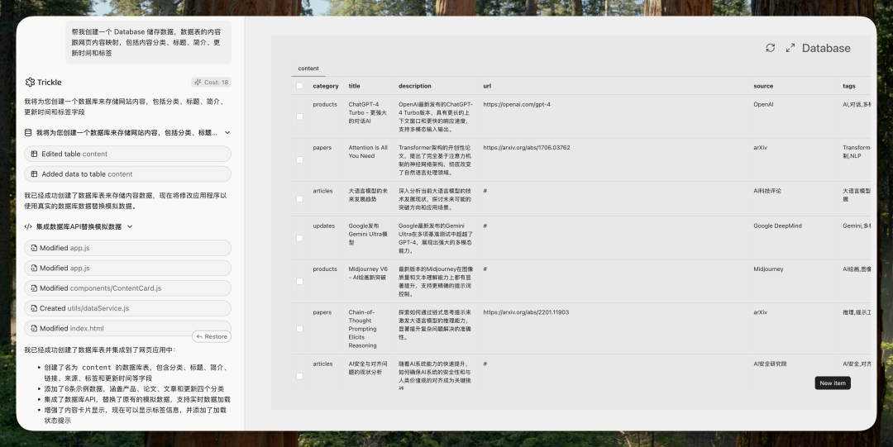Click the Trickle logo icon
This screenshot has height=447, width=893.
pyautogui.click(x=31, y=82)
